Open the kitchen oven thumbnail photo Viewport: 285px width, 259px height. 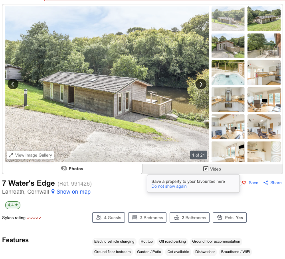[x=228, y=100]
